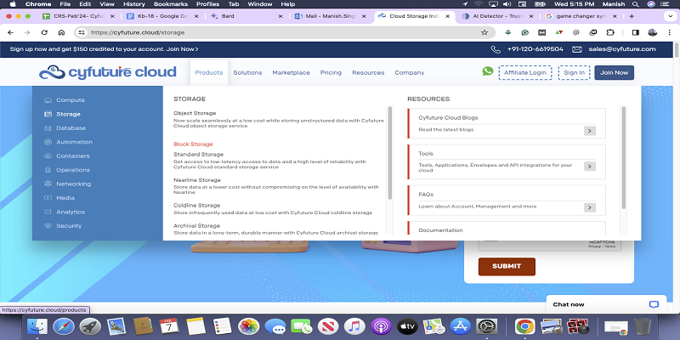This screenshot has width=680, height=340.
Task: Select Analytics in products sidebar
Action: click(x=71, y=212)
